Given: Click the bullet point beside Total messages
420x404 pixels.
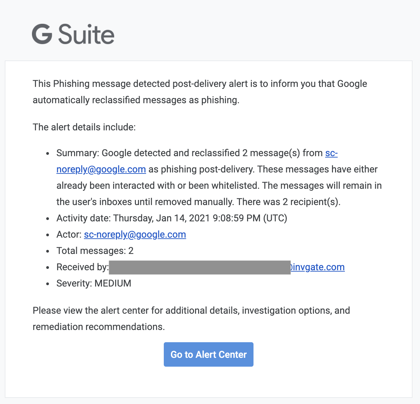Looking at the screenshot, I should 48,251.
